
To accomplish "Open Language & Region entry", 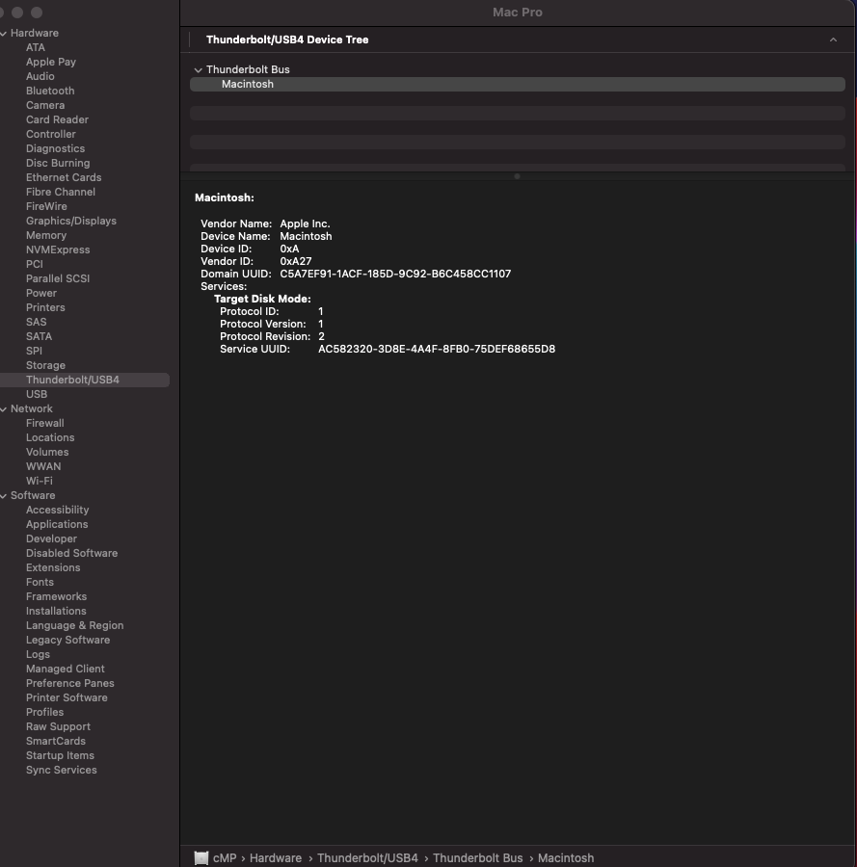I will click(74, 625).
